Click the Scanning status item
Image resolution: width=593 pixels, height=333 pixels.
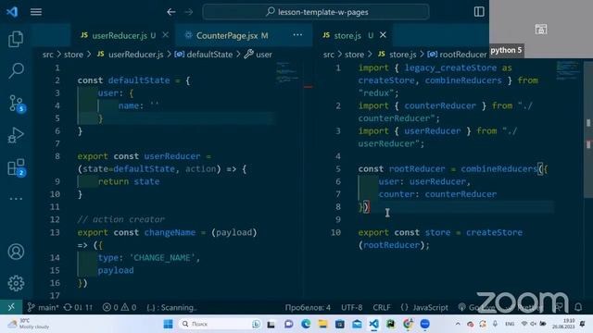(x=171, y=307)
